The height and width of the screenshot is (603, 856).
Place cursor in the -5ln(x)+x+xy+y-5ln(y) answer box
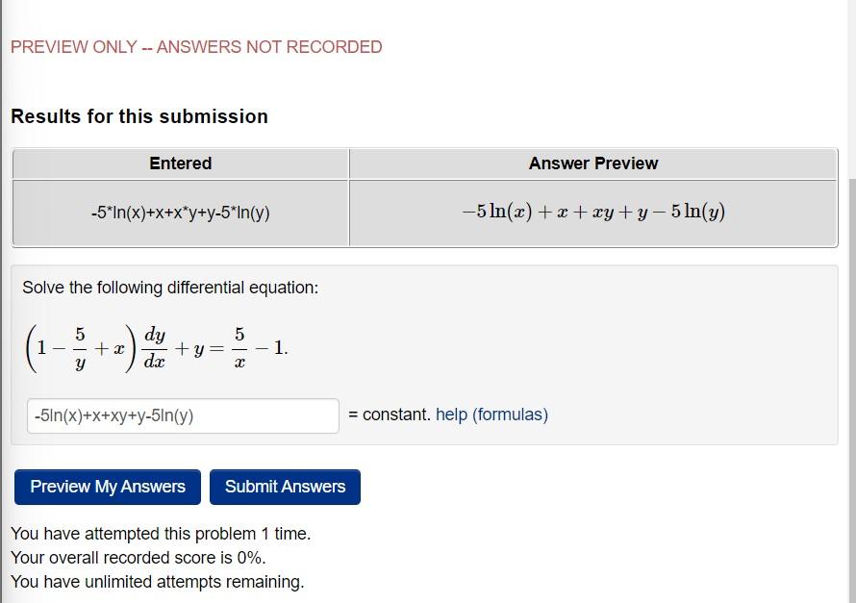tap(183, 415)
